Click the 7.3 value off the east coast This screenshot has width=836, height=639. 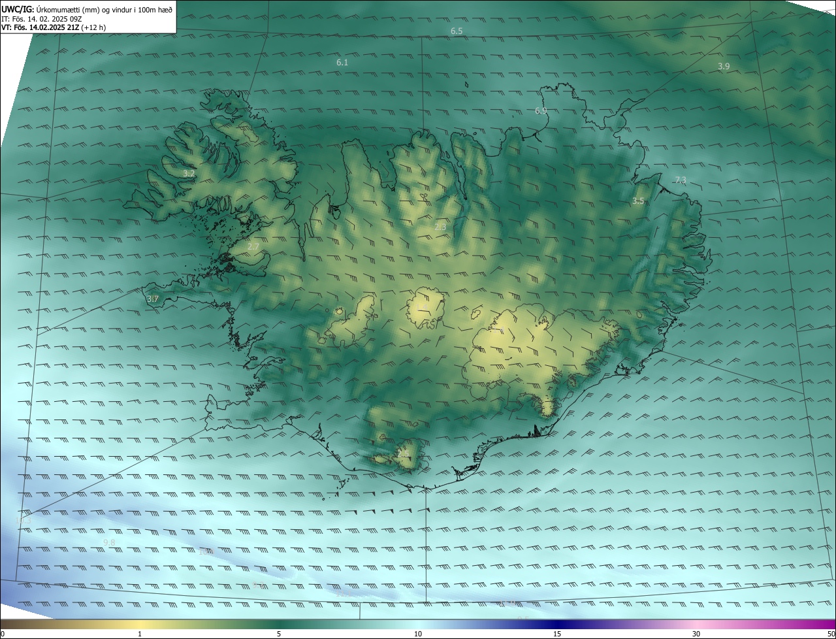[681, 180]
